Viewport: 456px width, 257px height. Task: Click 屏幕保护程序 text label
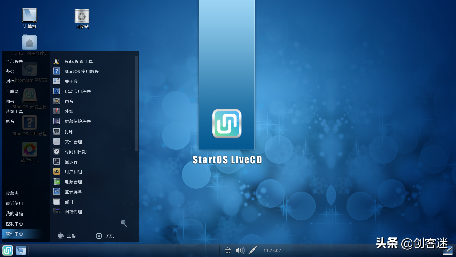click(78, 121)
